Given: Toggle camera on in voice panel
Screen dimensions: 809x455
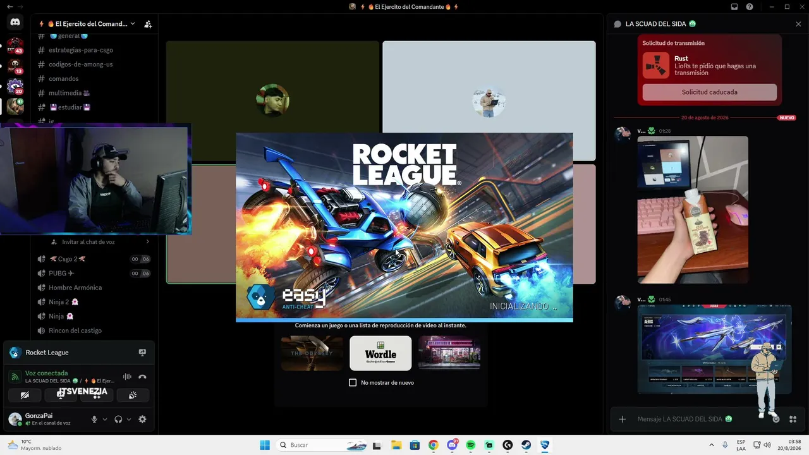Looking at the screenshot, I should click(25, 395).
